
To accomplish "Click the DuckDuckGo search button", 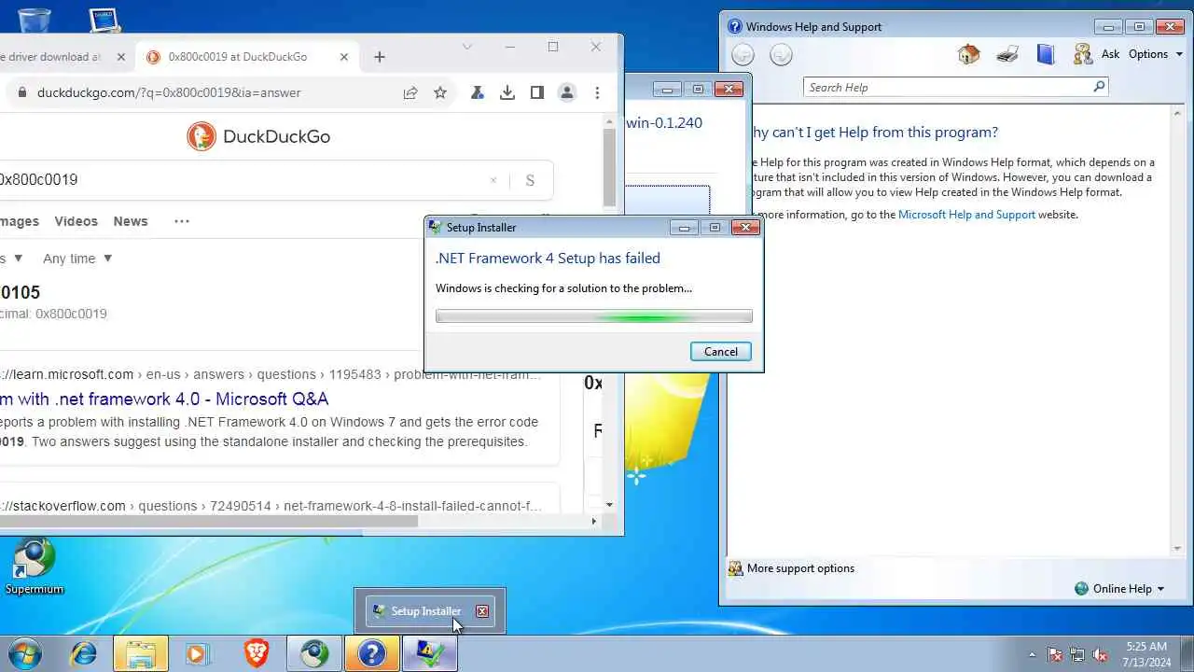I will pos(530,180).
